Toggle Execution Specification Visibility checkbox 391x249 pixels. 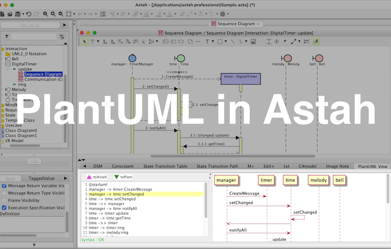(x=4, y=208)
